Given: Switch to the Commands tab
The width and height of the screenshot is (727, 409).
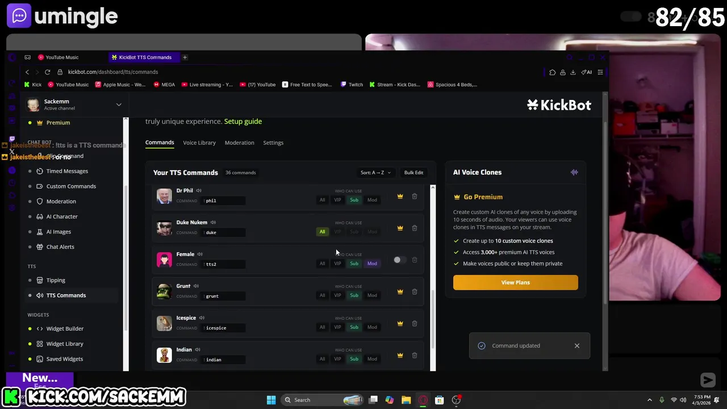Looking at the screenshot, I should coord(160,143).
